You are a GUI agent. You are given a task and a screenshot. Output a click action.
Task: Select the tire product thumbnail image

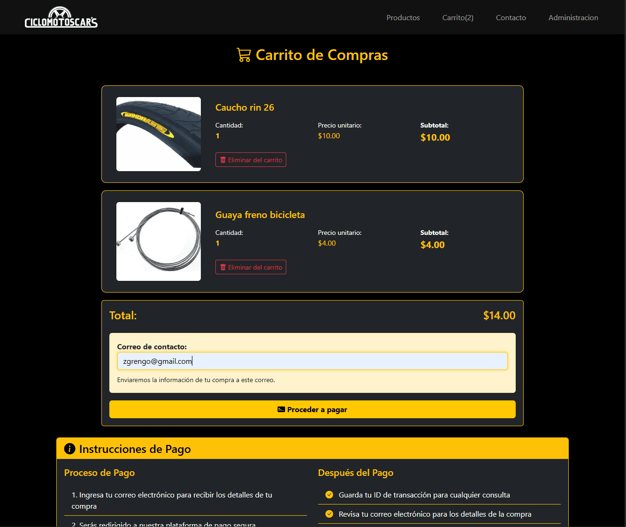click(158, 134)
